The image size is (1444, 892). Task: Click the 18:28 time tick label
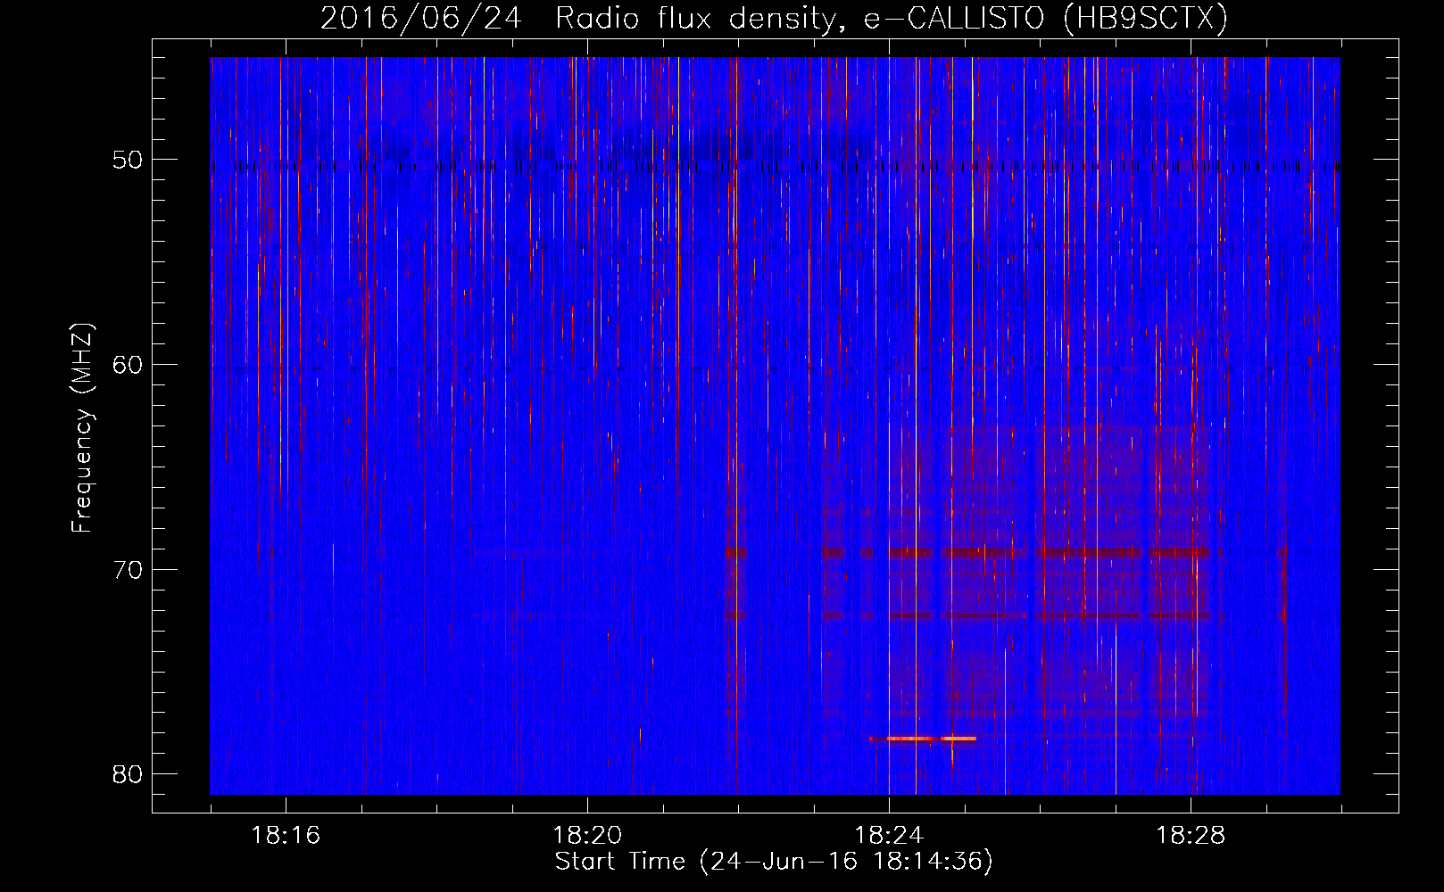tap(1191, 836)
